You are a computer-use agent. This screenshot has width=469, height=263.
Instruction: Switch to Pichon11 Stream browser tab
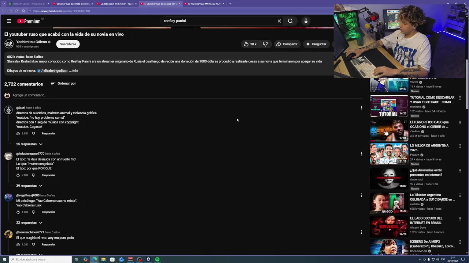[29, 4]
